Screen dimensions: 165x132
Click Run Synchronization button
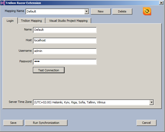point(46,123)
